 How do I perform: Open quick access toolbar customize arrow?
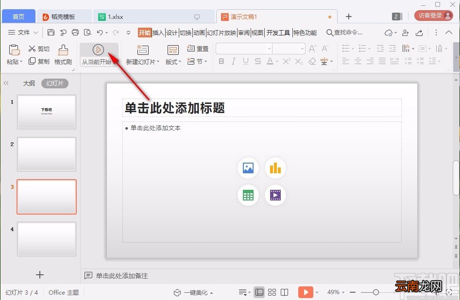click(x=128, y=33)
